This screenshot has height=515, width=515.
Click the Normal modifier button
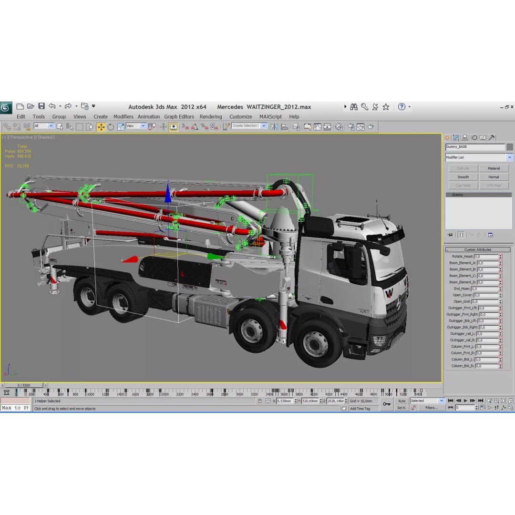point(494,177)
